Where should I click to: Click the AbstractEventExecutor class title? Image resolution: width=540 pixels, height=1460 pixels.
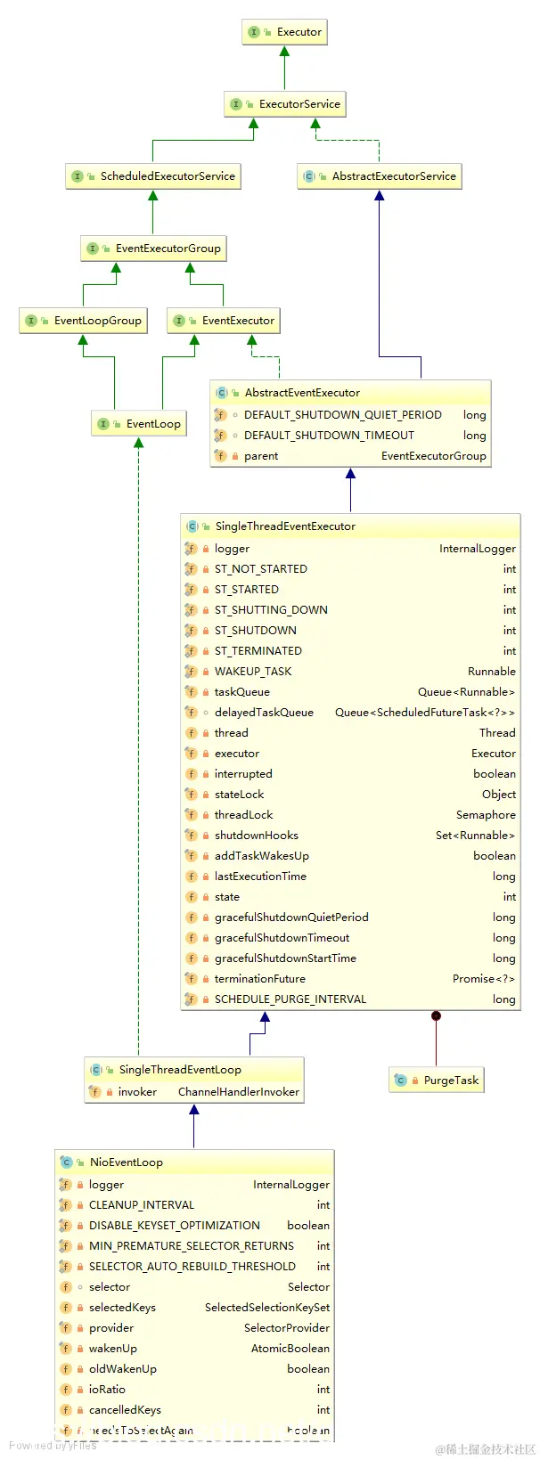302,393
